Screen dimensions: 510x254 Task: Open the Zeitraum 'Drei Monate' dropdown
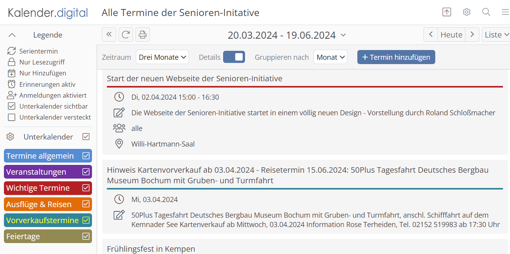[x=162, y=57]
